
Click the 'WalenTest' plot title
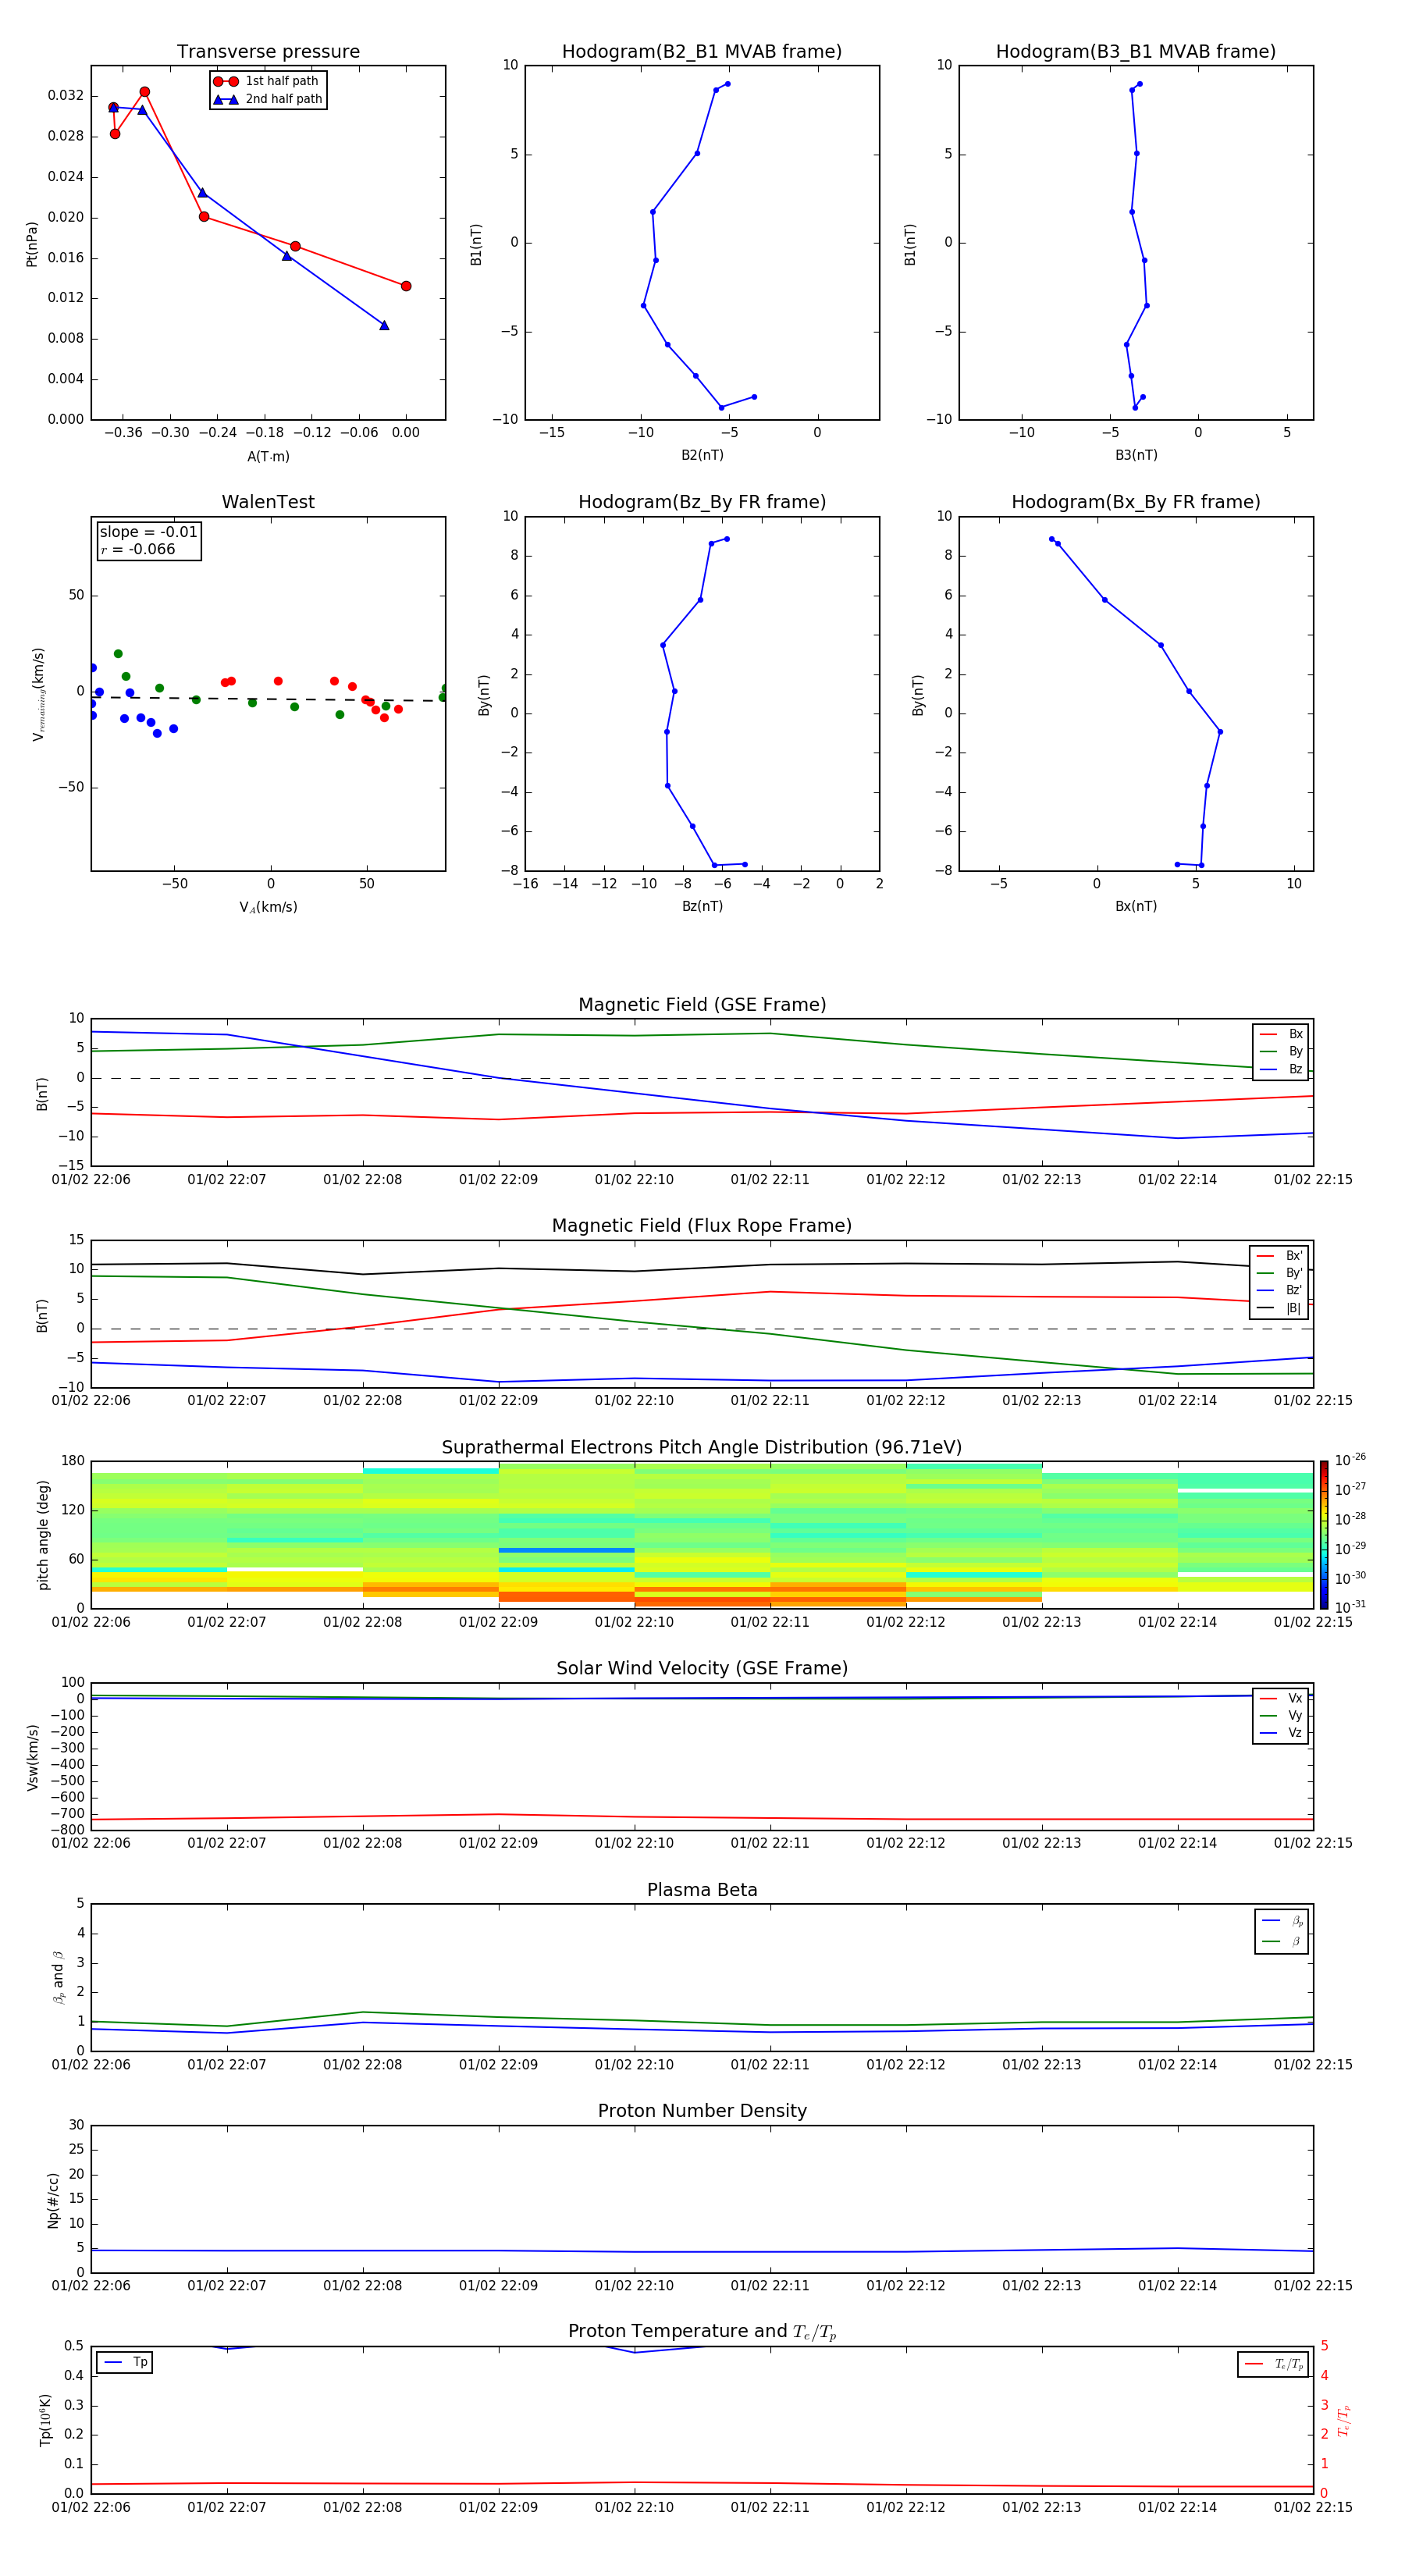268,502
